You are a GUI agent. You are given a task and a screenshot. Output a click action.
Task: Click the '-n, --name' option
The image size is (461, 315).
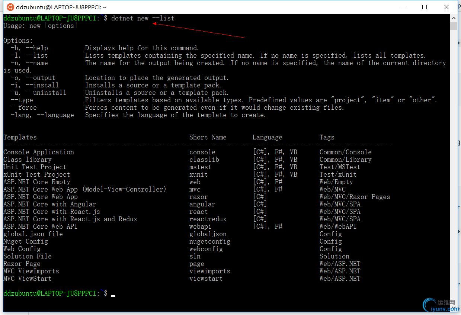pyautogui.click(x=29, y=63)
